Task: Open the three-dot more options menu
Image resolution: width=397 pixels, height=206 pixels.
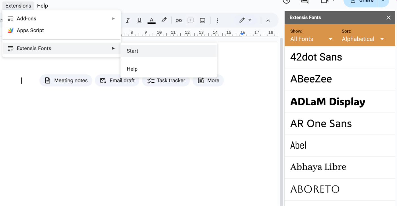Action: (x=217, y=20)
